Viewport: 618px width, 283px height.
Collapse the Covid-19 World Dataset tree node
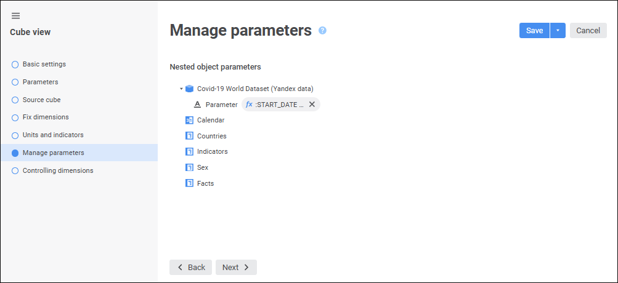tap(181, 89)
